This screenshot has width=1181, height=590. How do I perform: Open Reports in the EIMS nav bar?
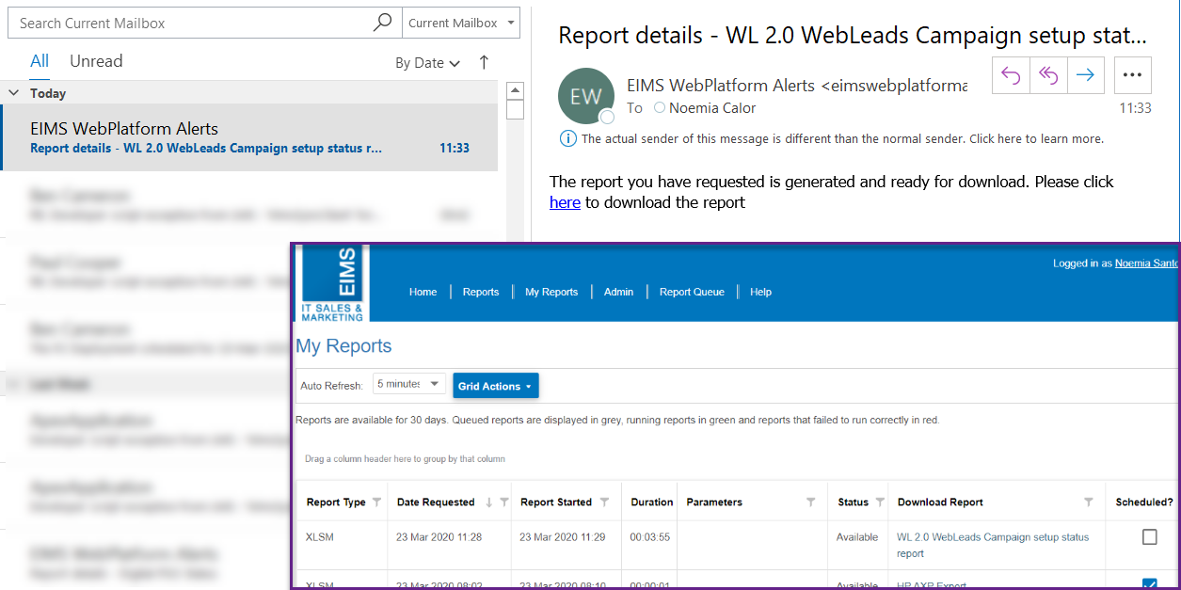click(481, 292)
